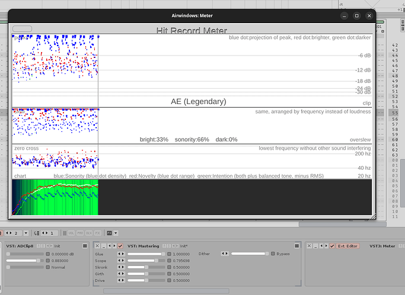Image resolution: width=405 pixels, height=295 pixels.
Task: Select preset slot B on VST: Mastering
Action: coord(168,246)
